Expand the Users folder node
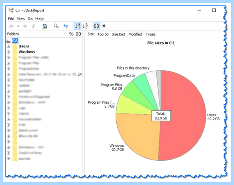The height and width of the screenshot is (185, 234). click(x=9, y=46)
